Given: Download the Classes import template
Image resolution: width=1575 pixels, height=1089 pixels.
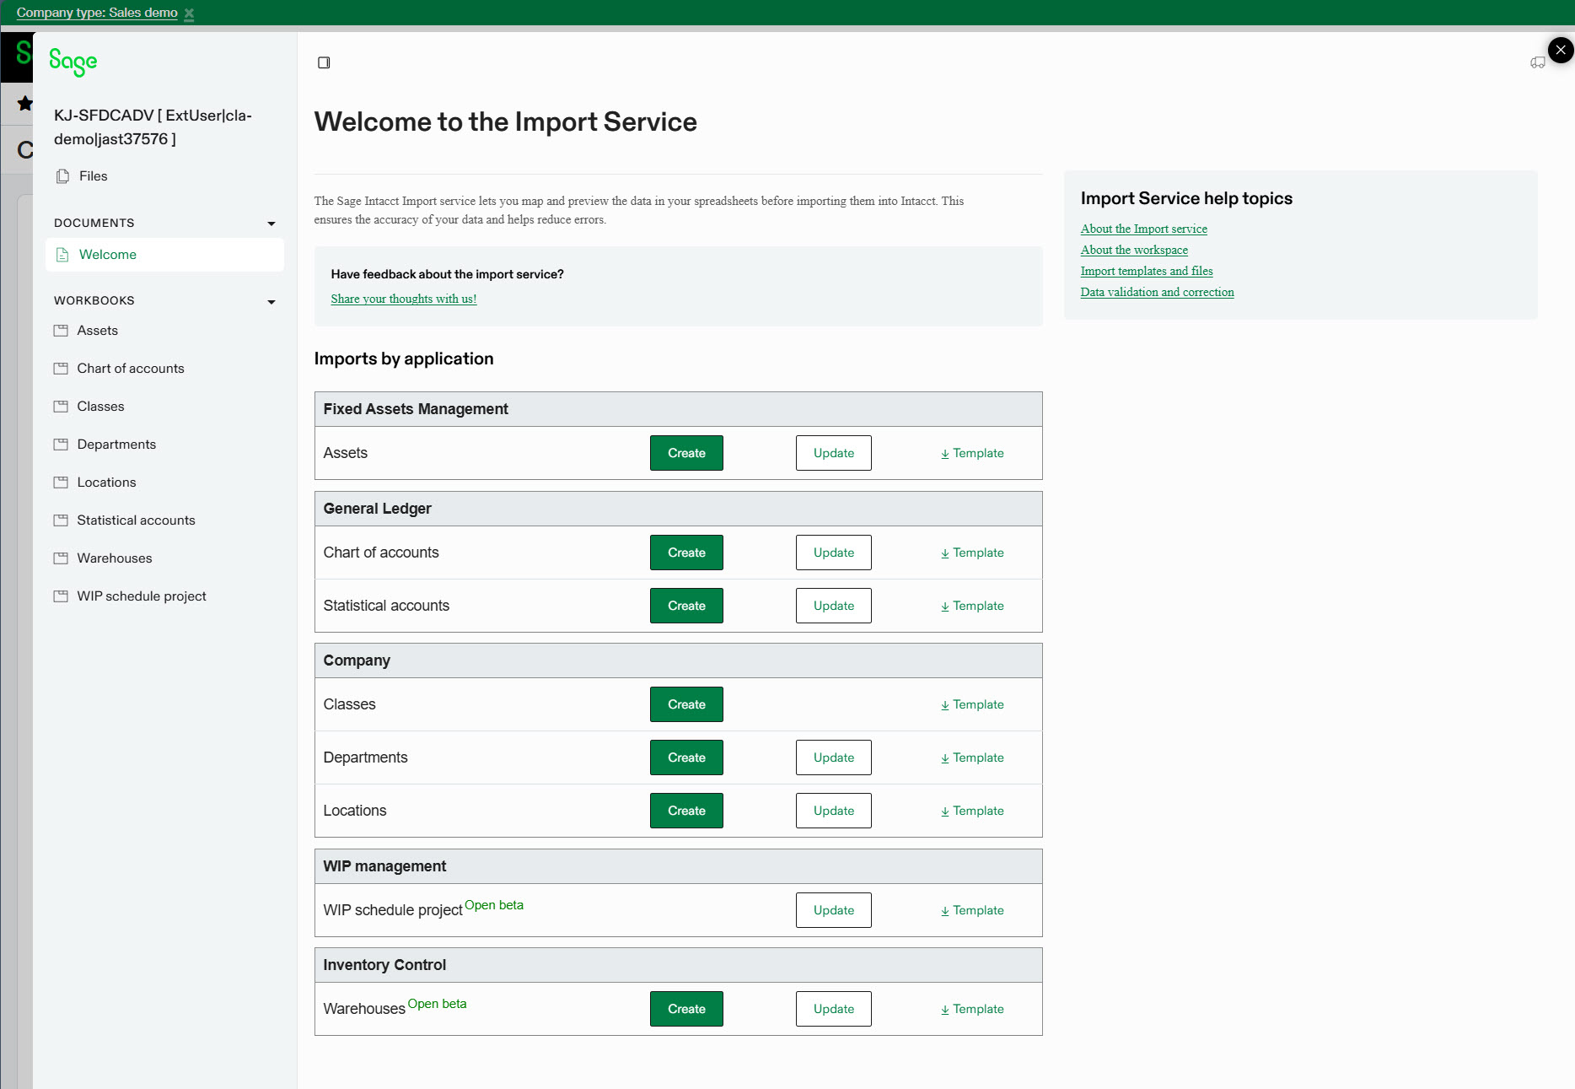Looking at the screenshot, I should pyautogui.click(x=971, y=704).
